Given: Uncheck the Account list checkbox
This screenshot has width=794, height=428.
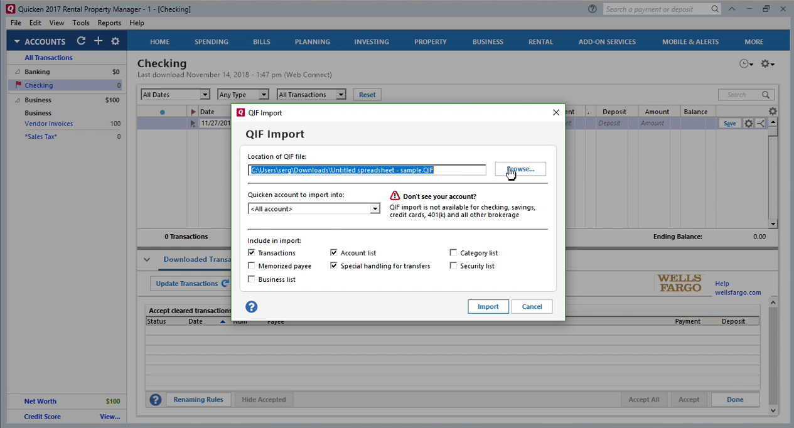Looking at the screenshot, I should click(x=334, y=253).
